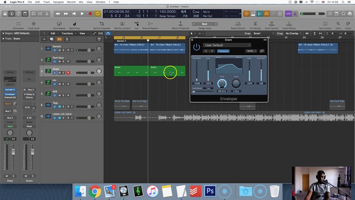The image size is (355, 200).
Task: Open Smart Controls dial icon
Action: (x=34, y=14)
